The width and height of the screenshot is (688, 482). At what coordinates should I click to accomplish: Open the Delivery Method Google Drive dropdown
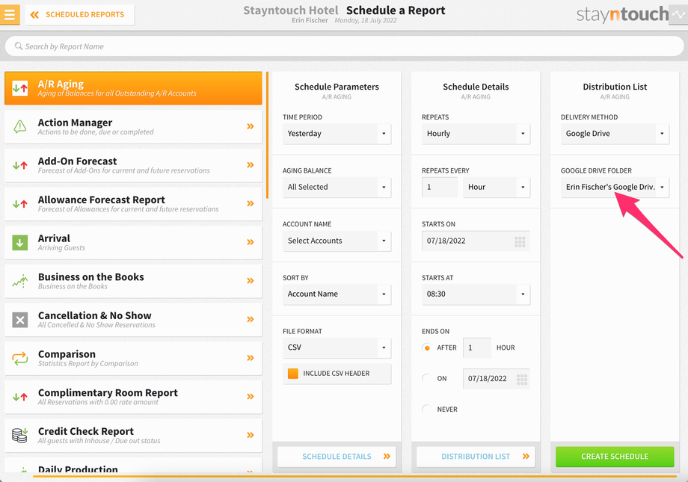tap(615, 134)
